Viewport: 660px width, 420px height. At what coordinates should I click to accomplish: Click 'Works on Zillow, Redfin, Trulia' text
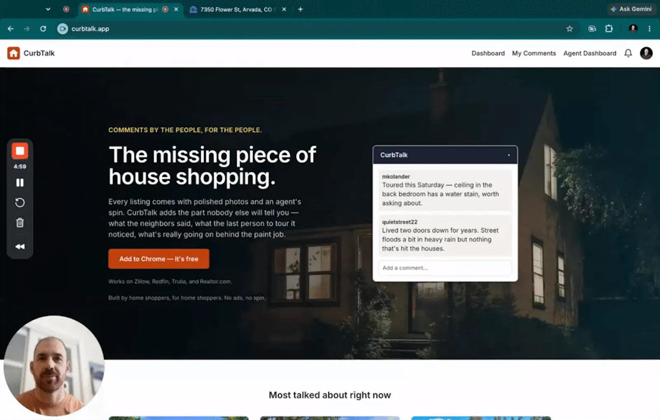click(x=170, y=282)
